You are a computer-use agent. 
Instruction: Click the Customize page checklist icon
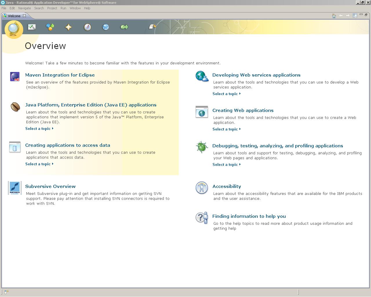(x=355, y=16)
